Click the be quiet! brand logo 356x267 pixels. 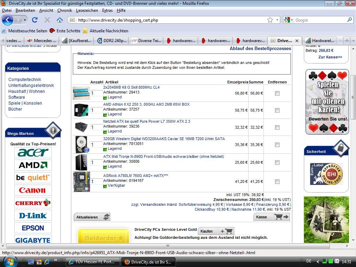[33, 178]
